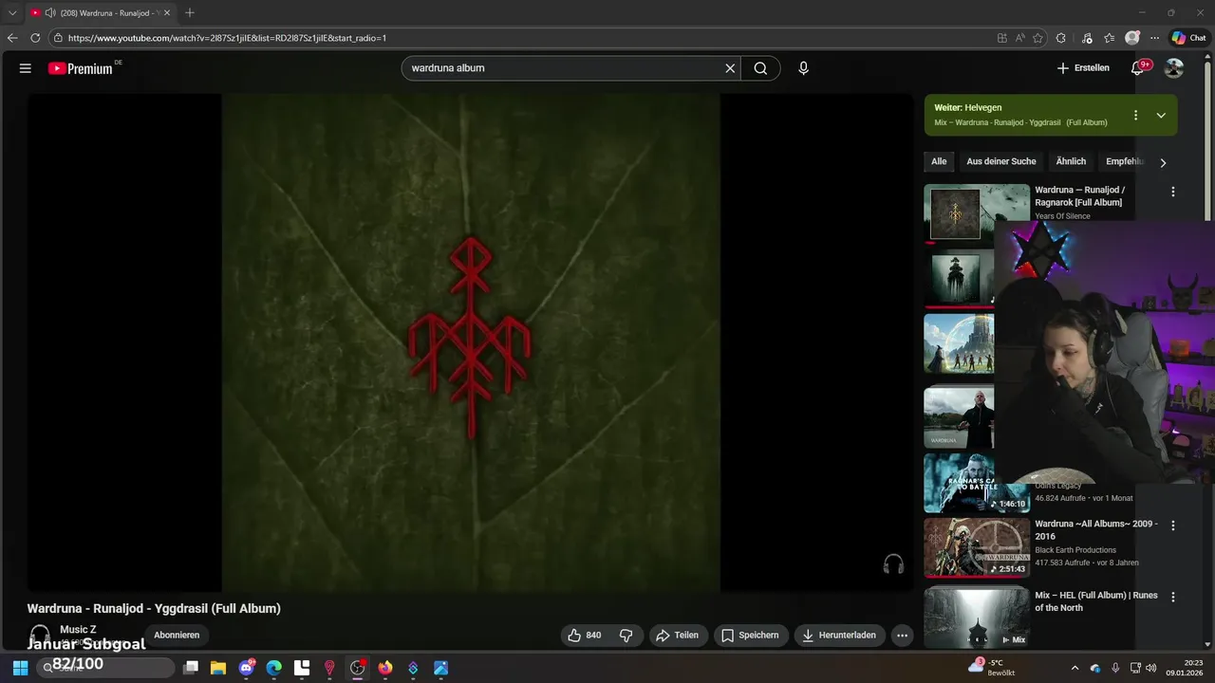Focus the browser address bar
This screenshot has width=1215, height=683.
tap(522, 38)
